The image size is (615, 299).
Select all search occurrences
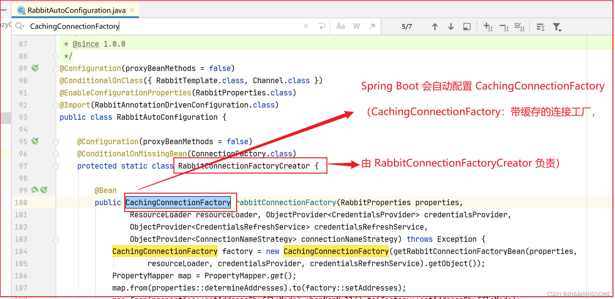point(520,27)
